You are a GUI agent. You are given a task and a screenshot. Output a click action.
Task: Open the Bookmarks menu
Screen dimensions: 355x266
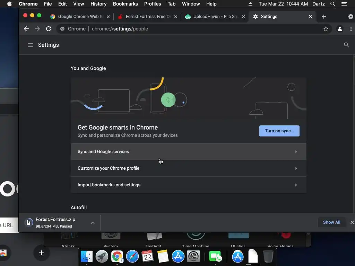(x=125, y=4)
